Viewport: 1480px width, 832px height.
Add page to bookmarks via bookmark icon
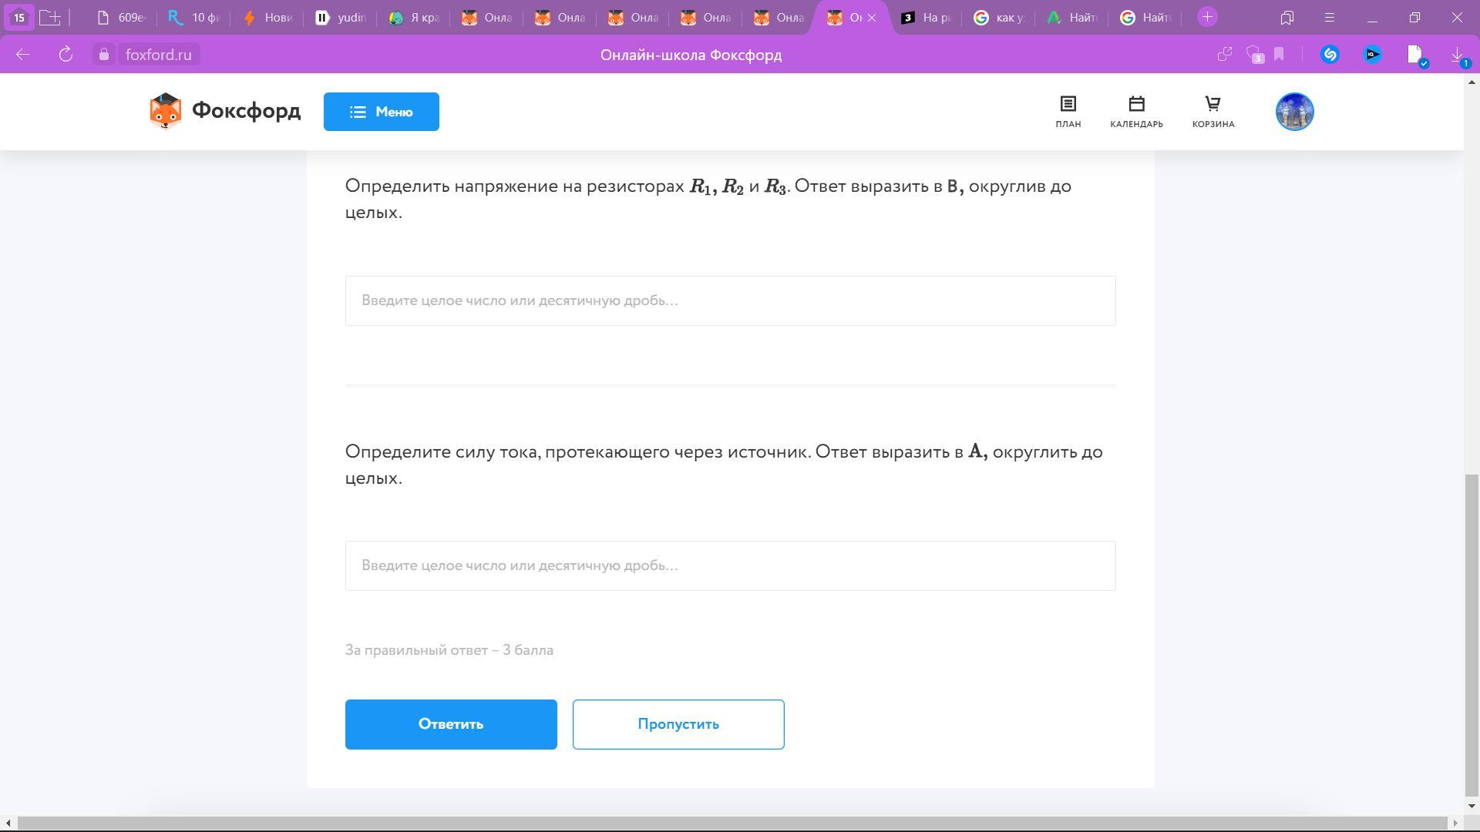click(1279, 55)
